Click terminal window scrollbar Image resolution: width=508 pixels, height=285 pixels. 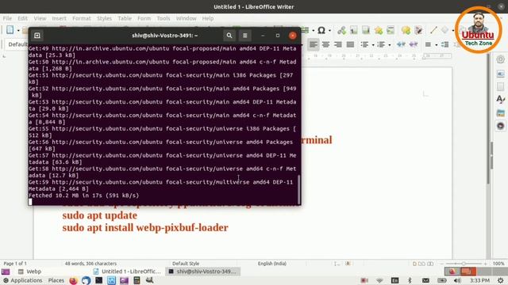point(298,189)
